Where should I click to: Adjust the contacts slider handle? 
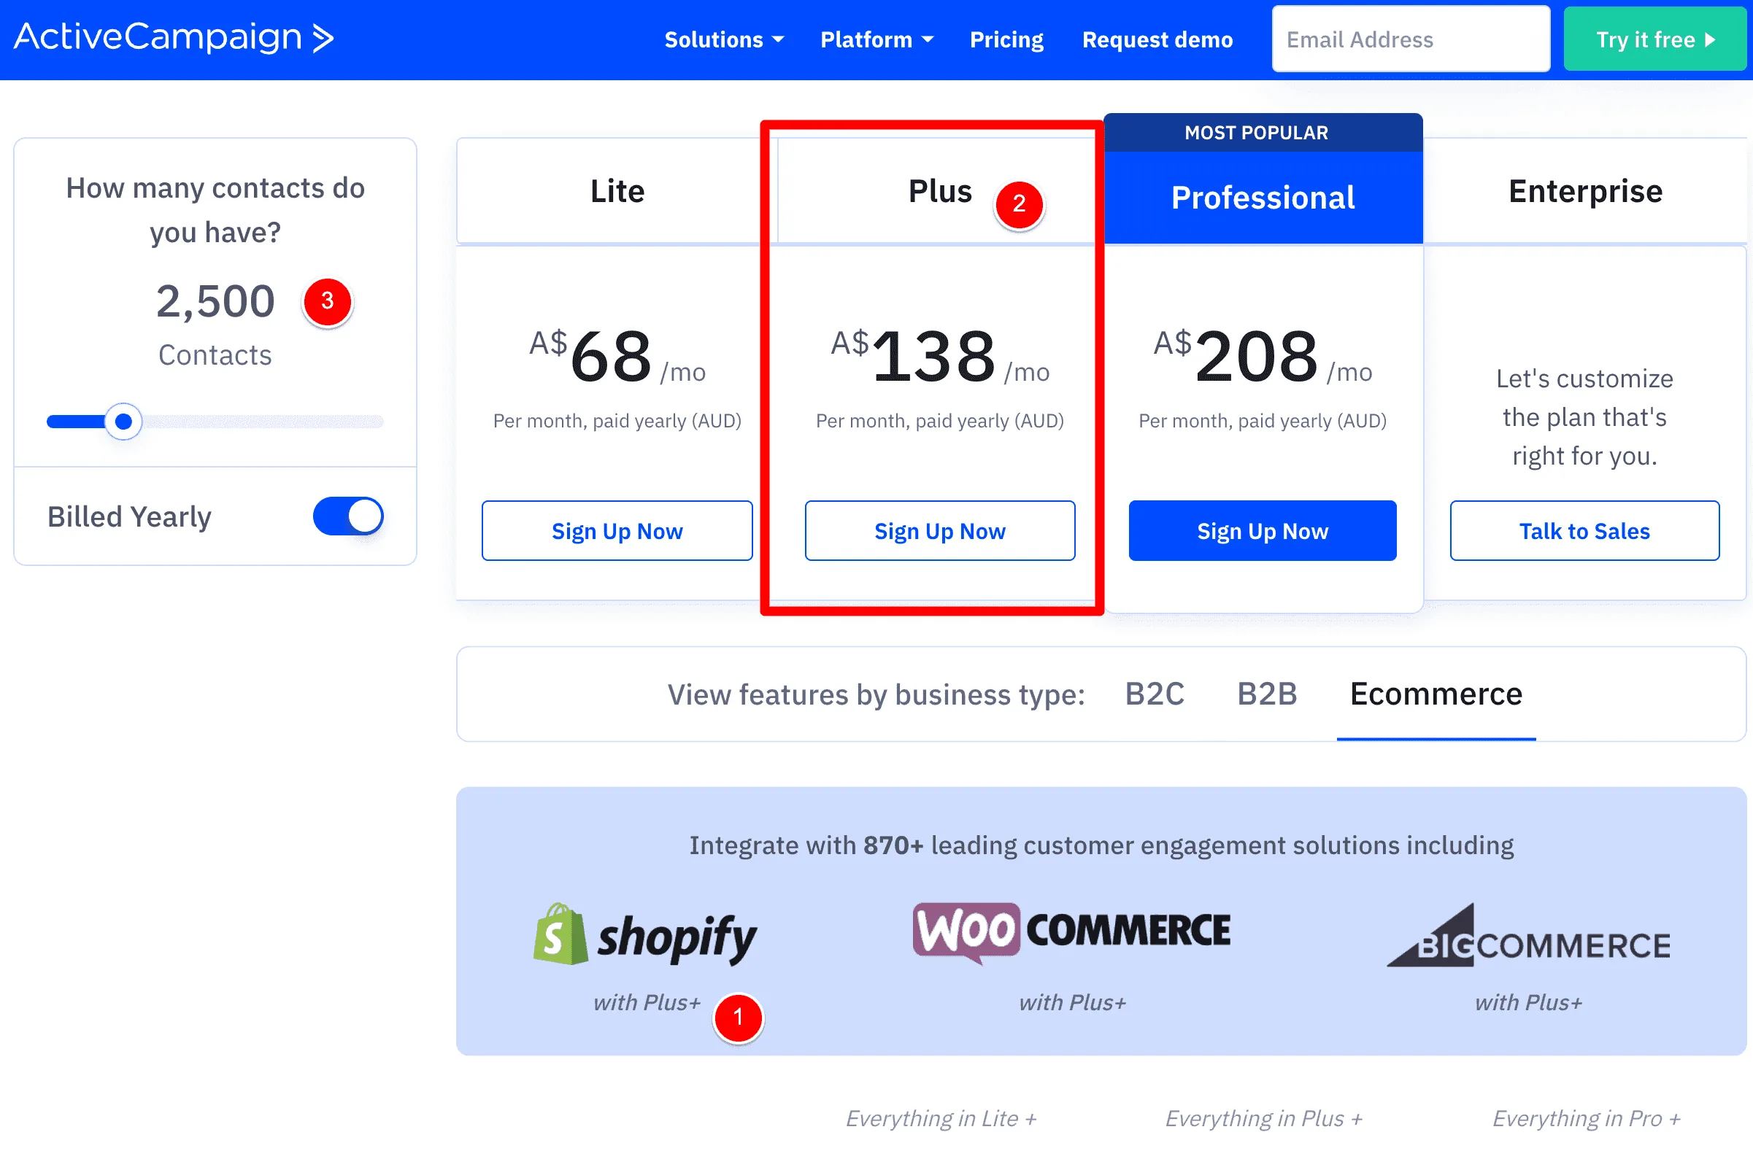pos(123,422)
